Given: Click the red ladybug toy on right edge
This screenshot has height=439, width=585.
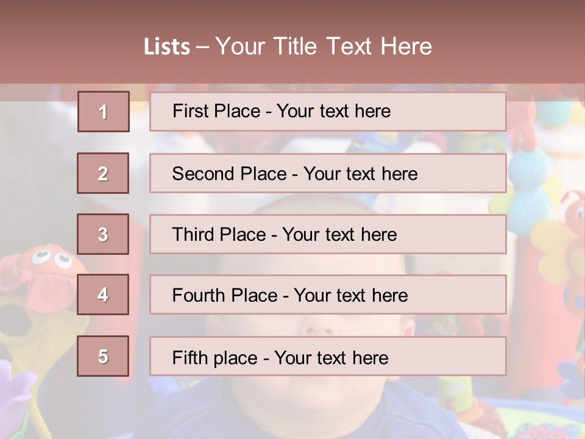Looking at the screenshot, I should 573,213.
